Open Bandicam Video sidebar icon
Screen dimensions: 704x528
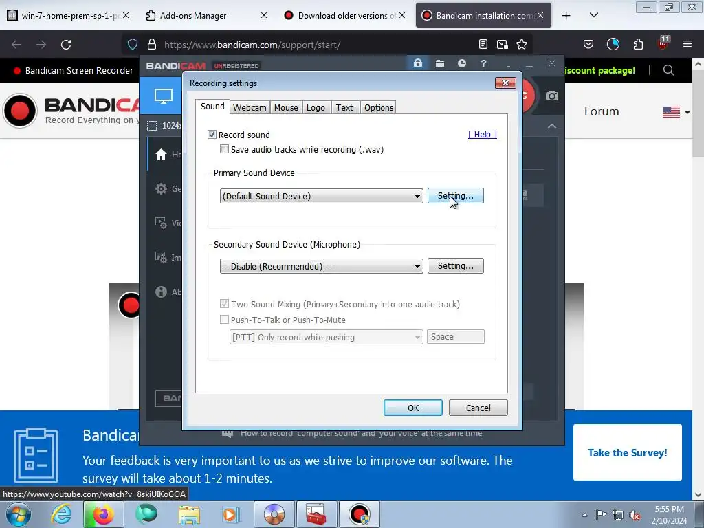[x=161, y=223]
